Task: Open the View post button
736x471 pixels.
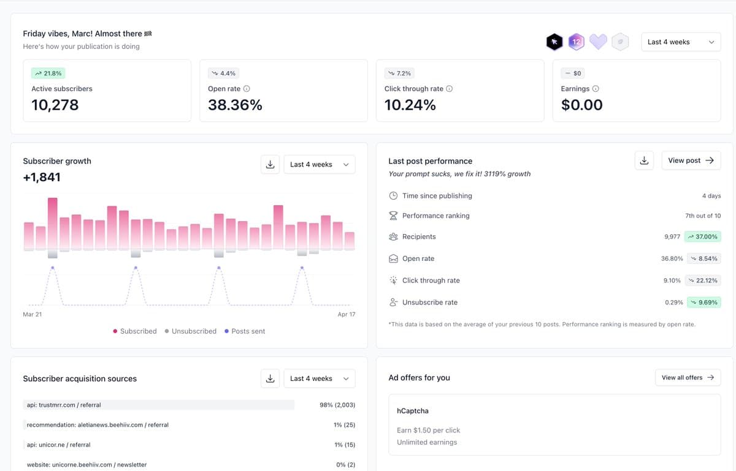Action: (691, 160)
